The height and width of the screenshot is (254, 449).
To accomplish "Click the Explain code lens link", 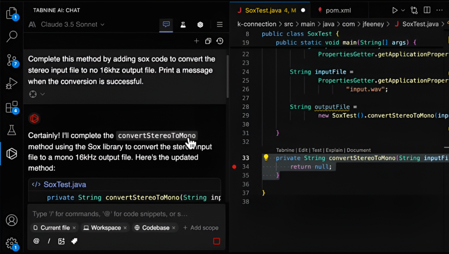I will [x=334, y=150].
